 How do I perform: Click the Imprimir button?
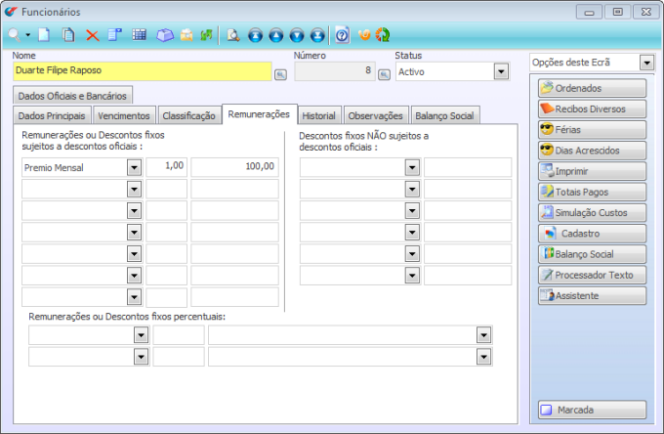point(593,171)
